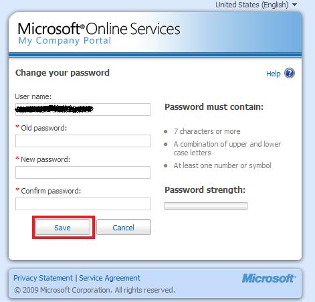Cancel the password change
315x302 pixels.
[124, 227]
